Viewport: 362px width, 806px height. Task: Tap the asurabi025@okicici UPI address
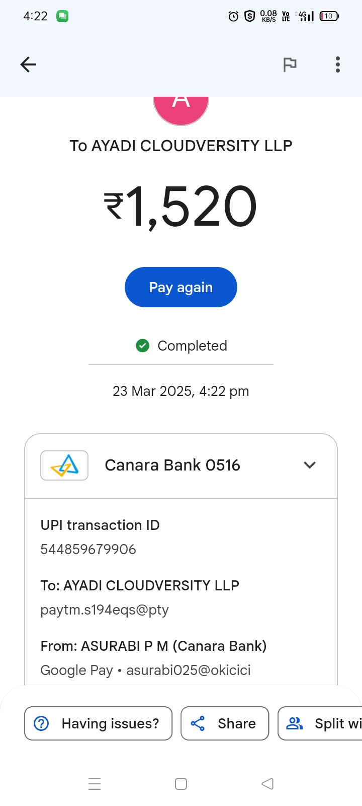(x=188, y=670)
